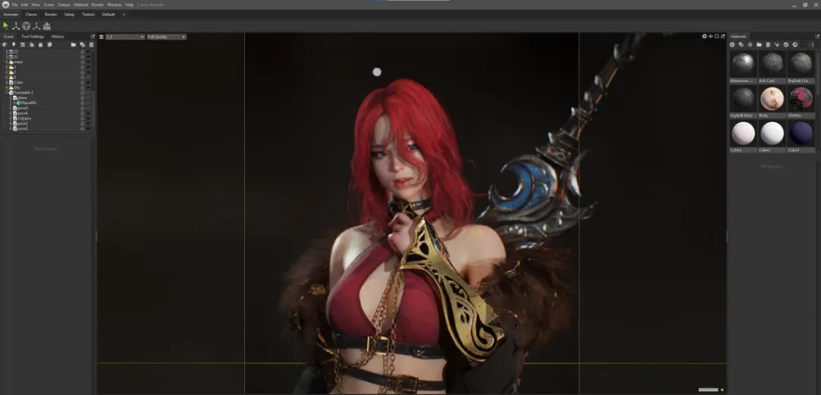
Task: Expand the Calypso tree item
Action: [11, 118]
